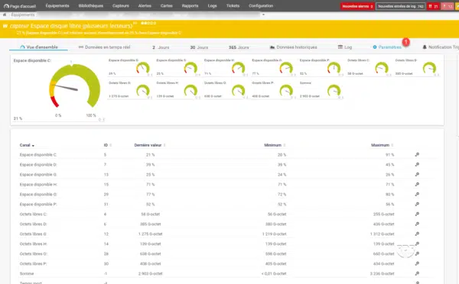Screen dimensions: 459x284
Task: Select the small Espace disponible D gauge
Action: [x=142, y=68]
